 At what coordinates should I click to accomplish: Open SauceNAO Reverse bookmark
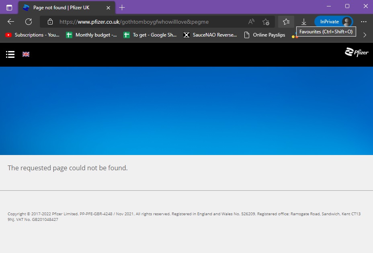point(210,35)
